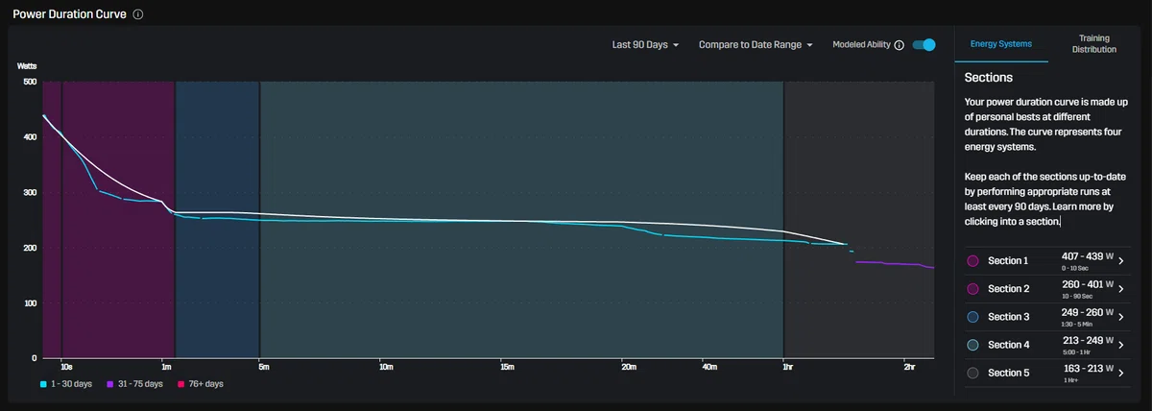Viewport: 1152px width, 411px height.
Task: Click the Section 2 purple circle icon
Action: (972, 289)
